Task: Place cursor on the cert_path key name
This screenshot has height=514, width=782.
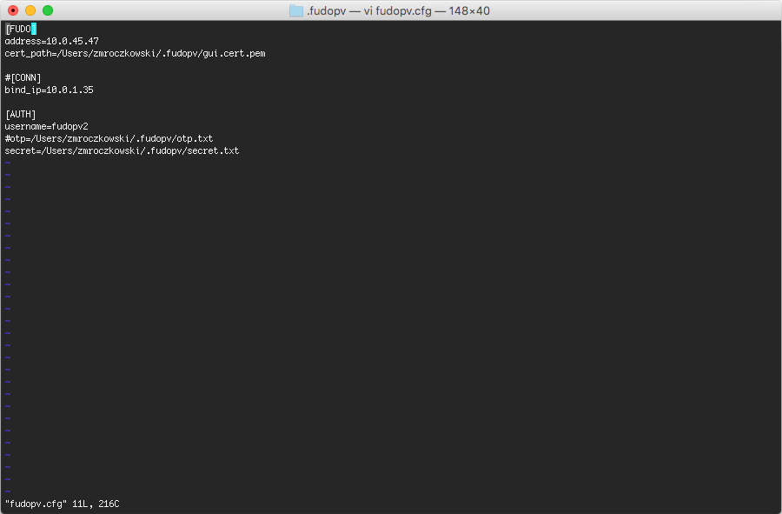Action: pyautogui.click(x=25, y=53)
